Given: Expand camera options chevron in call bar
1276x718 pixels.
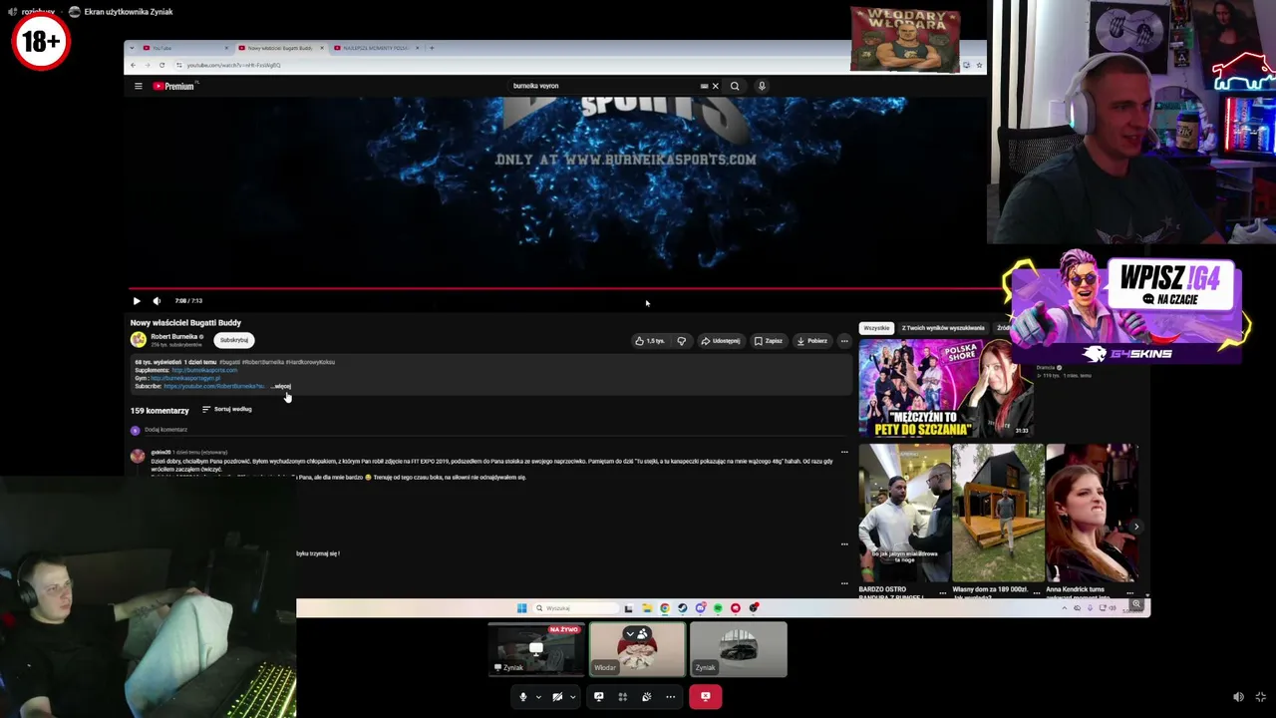Looking at the screenshot, I should pos(572,697).
